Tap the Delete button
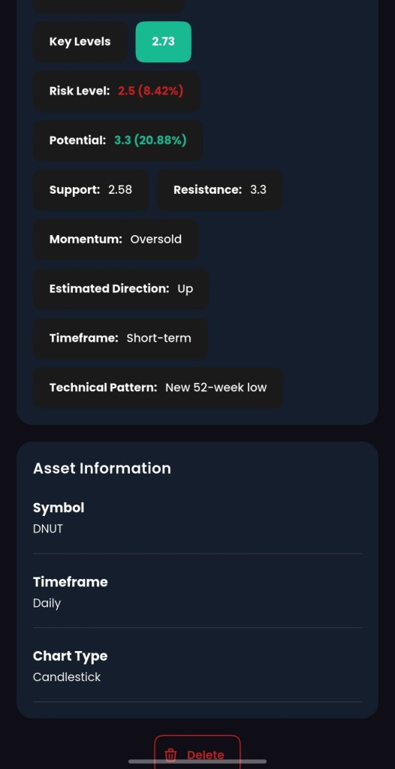 coord(197,752)
